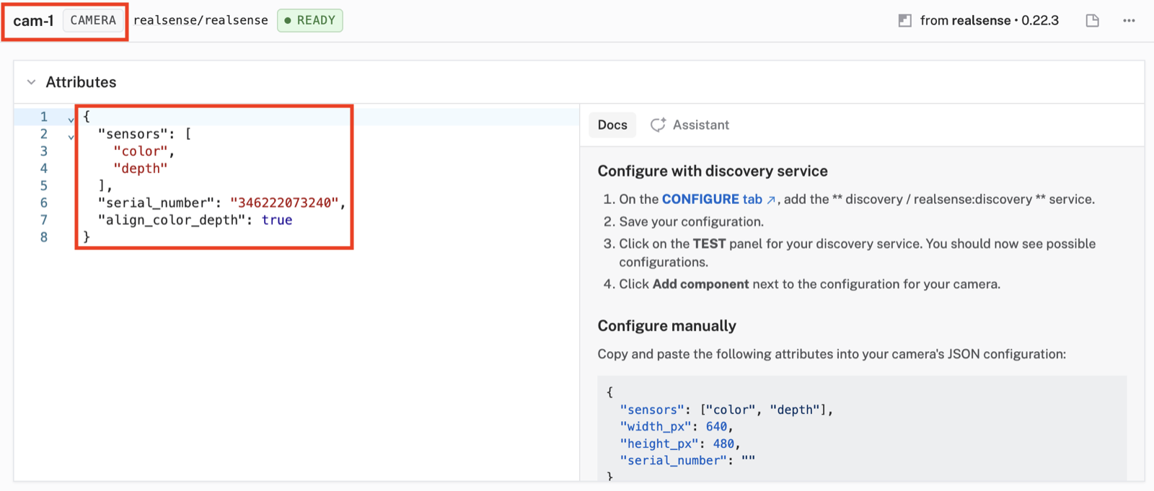Viewport: 1154px width, 491px height.
Task: Fold the sensors array at line 2
Action: point(71,136)
